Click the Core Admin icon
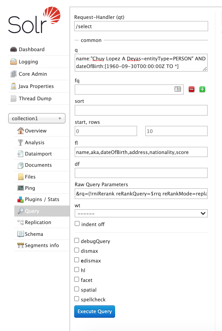 (13, 74)
